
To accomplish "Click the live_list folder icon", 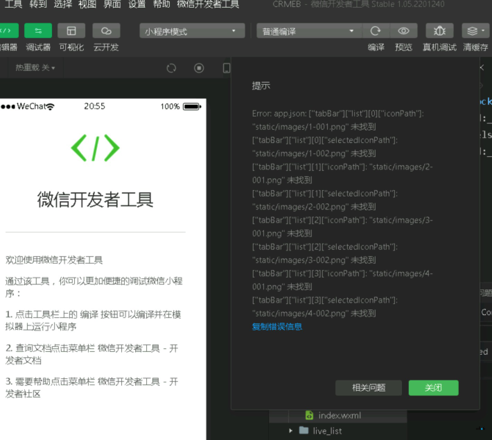I will tap(304, 430).
